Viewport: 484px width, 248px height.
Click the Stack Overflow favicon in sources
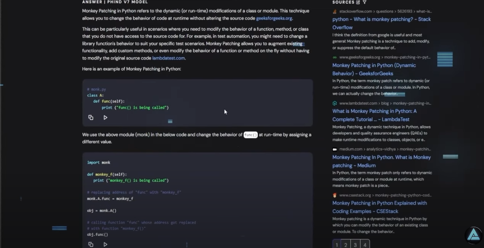click(x=335, y=11)
